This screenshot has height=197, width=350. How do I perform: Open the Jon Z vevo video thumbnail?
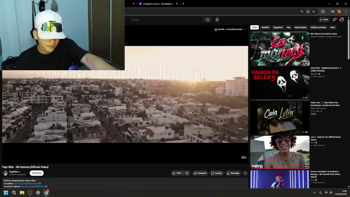(280, 152)
